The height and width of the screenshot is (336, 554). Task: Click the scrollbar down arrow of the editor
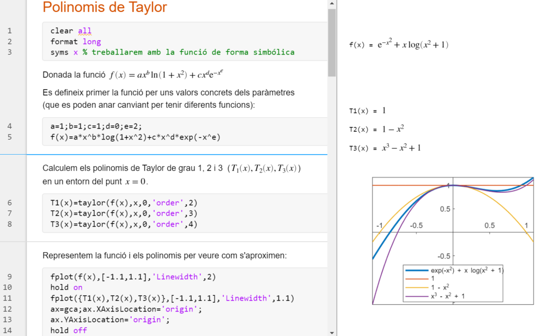[x=332, y=332]
